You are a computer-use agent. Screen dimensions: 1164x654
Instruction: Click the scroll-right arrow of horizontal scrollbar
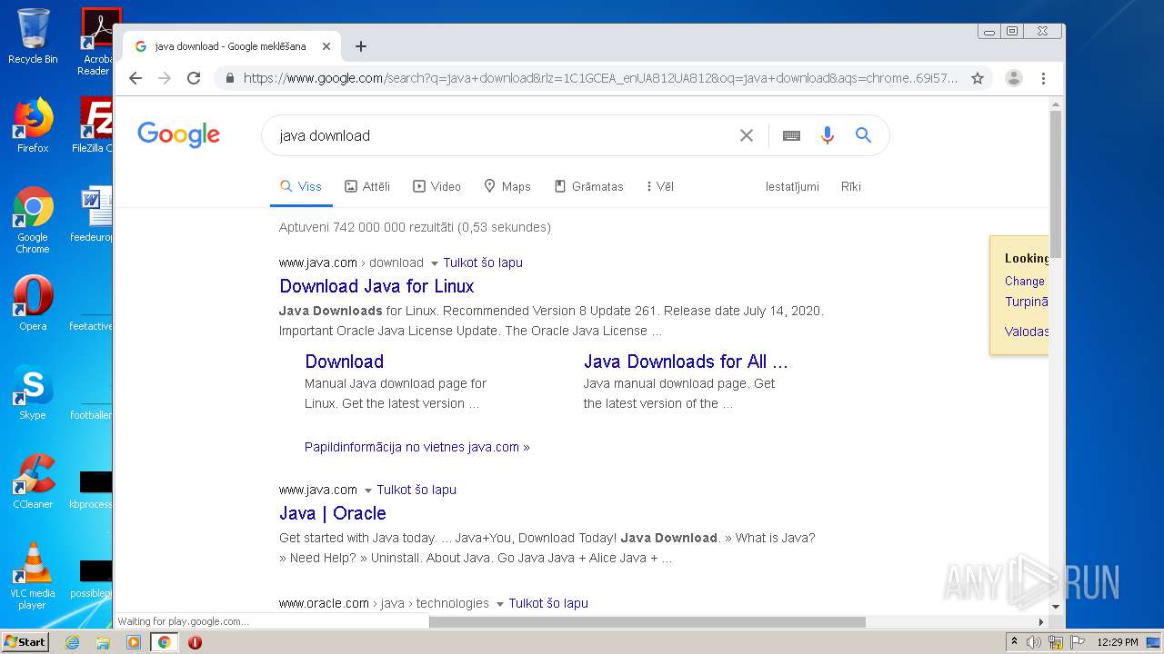(1041, 622)
